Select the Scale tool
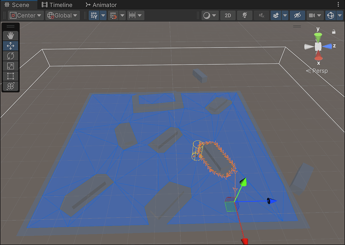 pos(10,66)
